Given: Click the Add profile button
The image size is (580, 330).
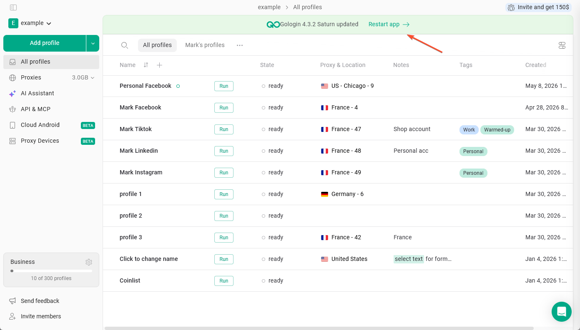Looking at the screenshot, I should (x=45, y=43).
